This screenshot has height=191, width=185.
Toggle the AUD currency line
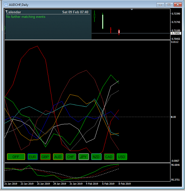(58, 157)
